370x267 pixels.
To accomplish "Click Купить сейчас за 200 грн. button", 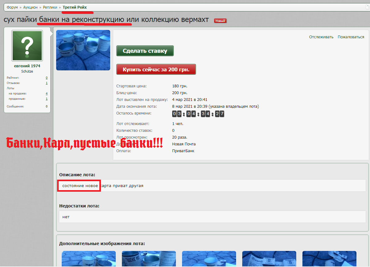I will [x=156, y=69].
